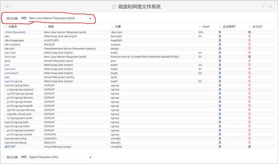The image size is (278, 164).
Task: Select the /dev/hugepages mount point text
Action: [x=14, y=41]
